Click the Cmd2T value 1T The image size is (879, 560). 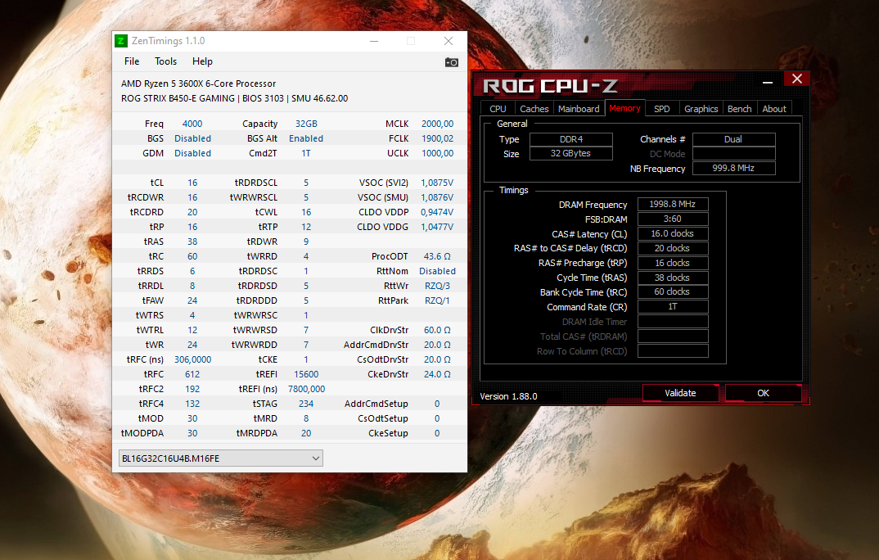306,153
